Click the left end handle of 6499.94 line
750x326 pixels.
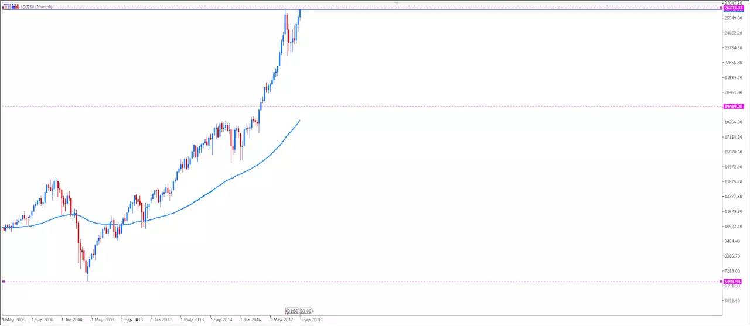tap(4, 282)
